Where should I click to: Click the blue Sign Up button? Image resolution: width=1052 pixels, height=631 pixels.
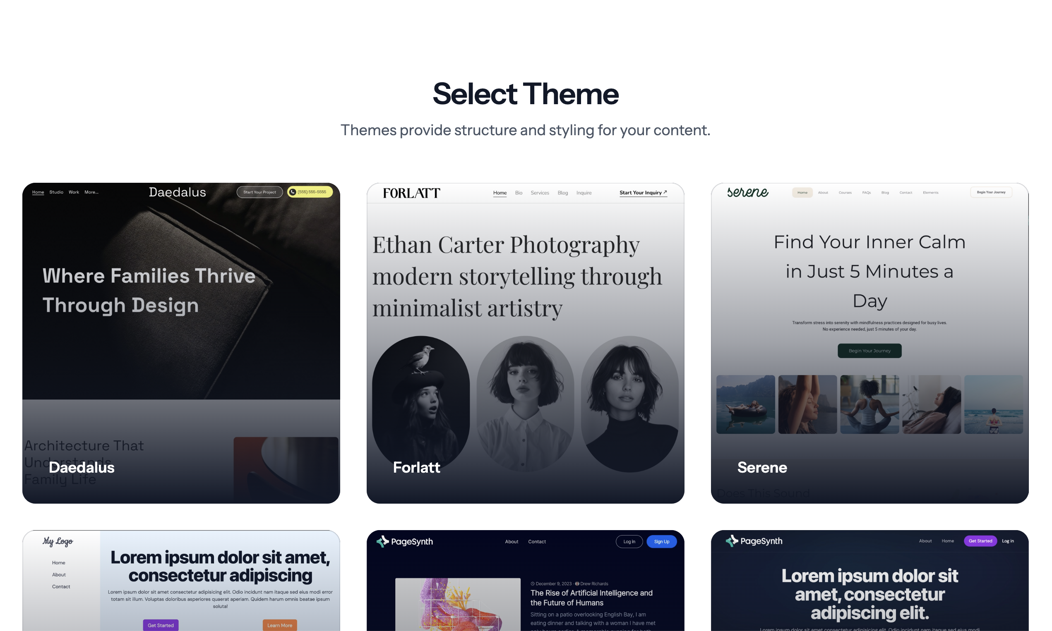pyautogui.click(x=661, y=541)
